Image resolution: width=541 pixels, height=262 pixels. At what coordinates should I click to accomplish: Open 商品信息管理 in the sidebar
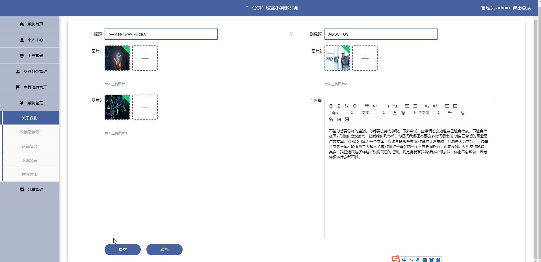(x=30, y=87)
